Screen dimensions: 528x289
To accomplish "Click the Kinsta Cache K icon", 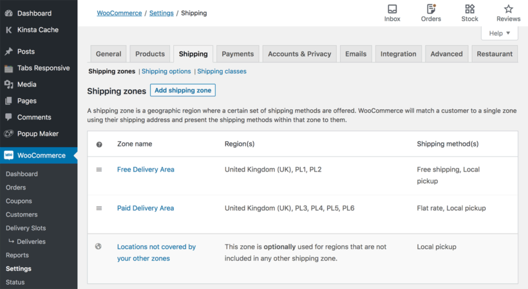I will click(x=9, y=30).
